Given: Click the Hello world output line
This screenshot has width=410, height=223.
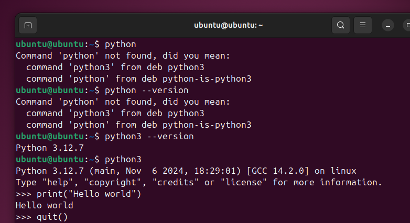Looking at the screenshot, I should 45,205.
